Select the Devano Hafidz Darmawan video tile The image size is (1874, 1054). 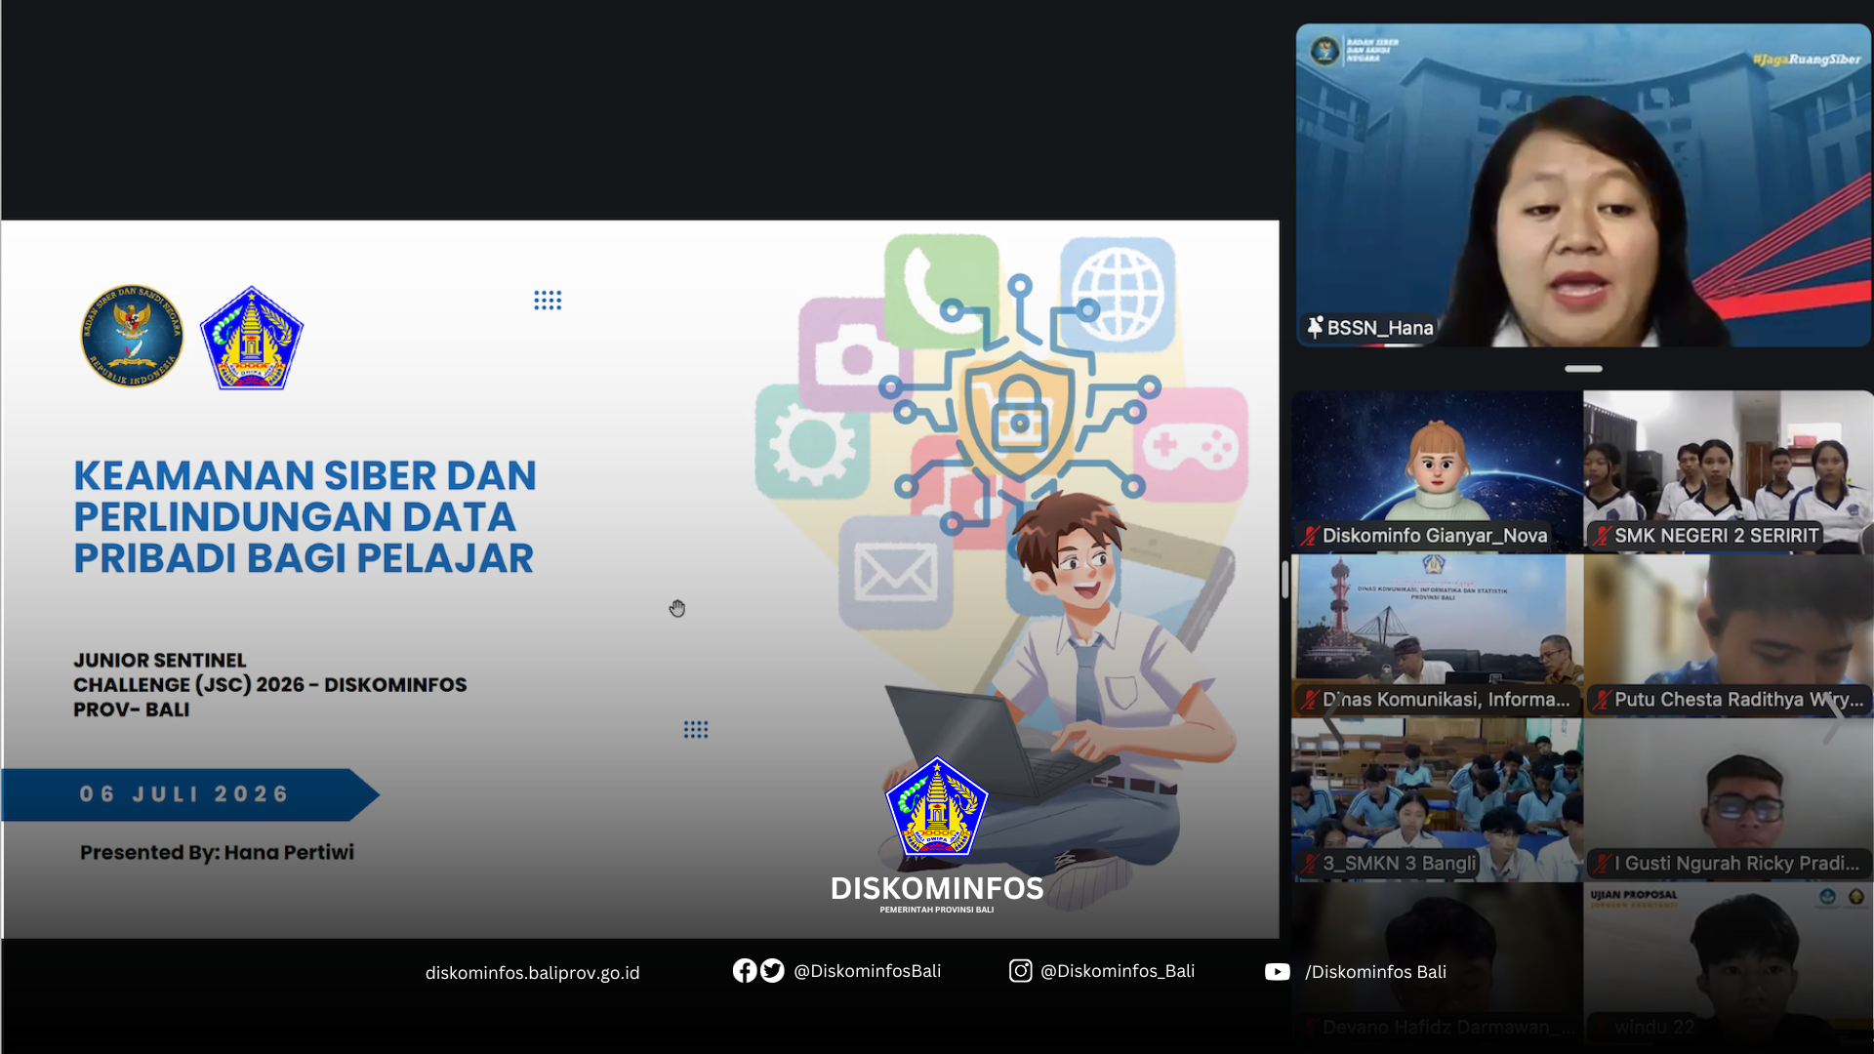[x=1437, y=962]
